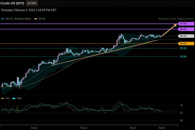Image resolution: width=195 pixels, height=130 pixels.
Task: Click the 54.60 support level value
Action: [x=183, y=57]
